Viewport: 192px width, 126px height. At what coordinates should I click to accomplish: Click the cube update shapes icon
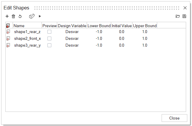32,17
